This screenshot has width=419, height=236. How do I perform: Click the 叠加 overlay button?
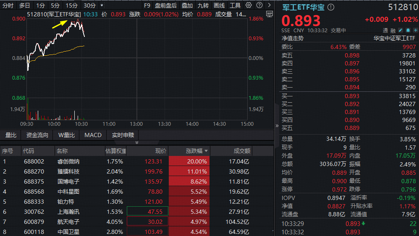coord(187,5)
